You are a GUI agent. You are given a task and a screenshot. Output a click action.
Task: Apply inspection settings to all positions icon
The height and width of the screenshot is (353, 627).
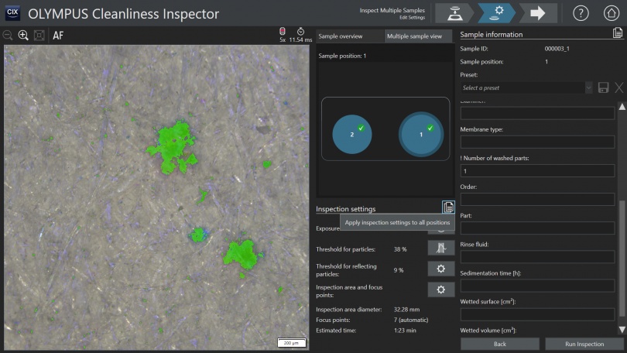click(448, 207)
